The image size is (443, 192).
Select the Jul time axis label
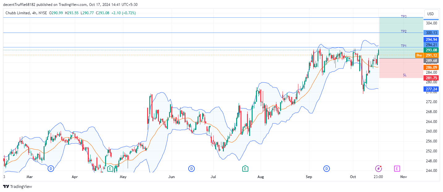[213, 177]
